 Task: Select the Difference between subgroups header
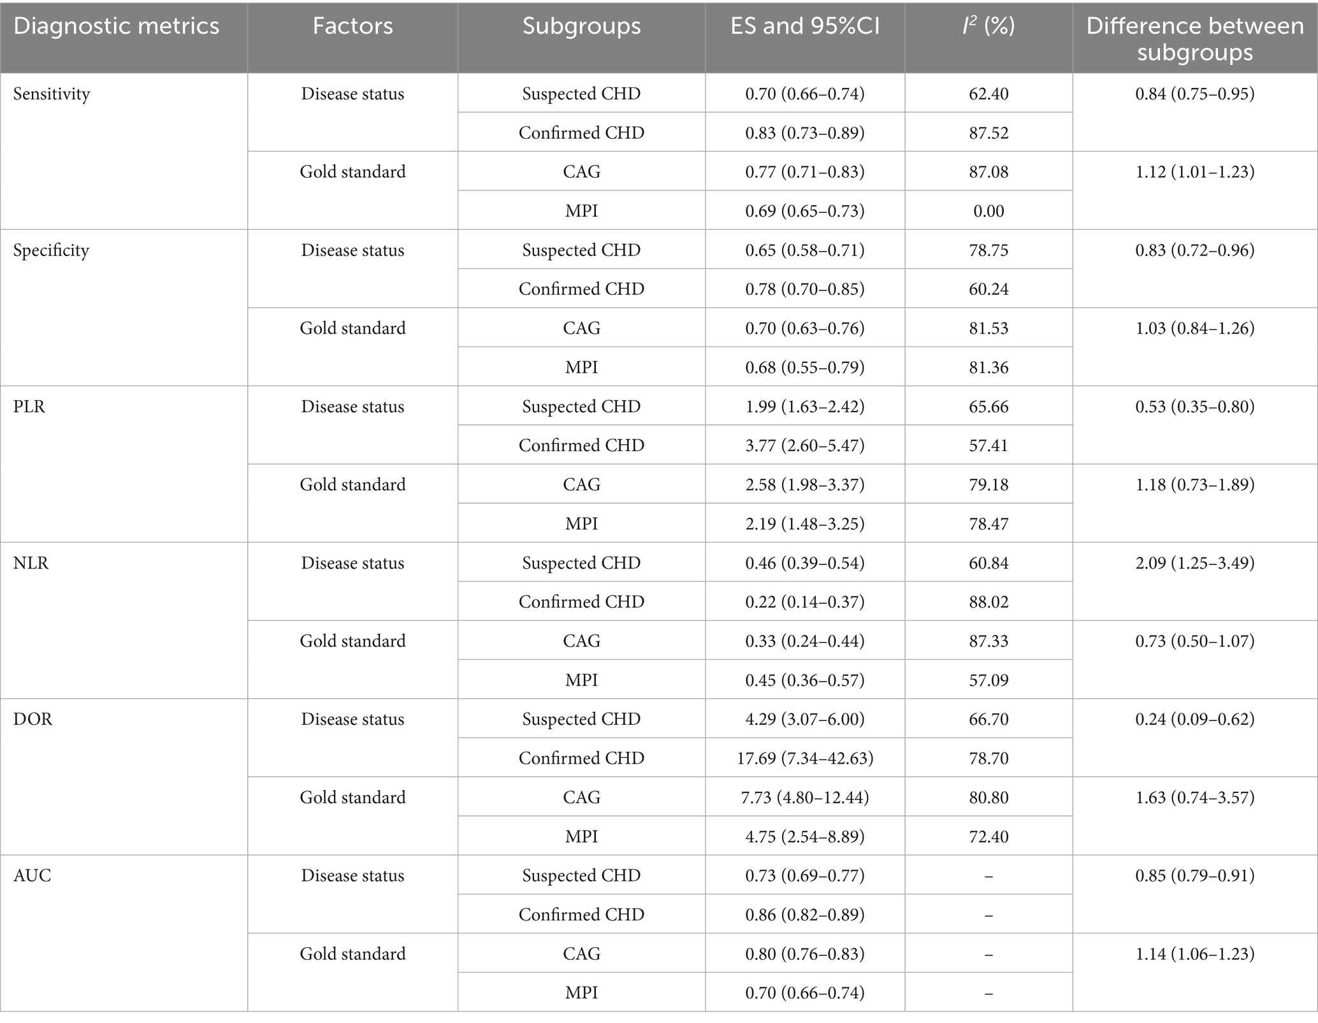[x=1195, y=38]
